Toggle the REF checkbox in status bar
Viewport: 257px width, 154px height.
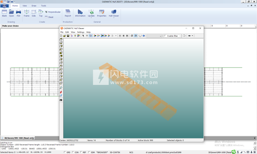pos(81,152)
